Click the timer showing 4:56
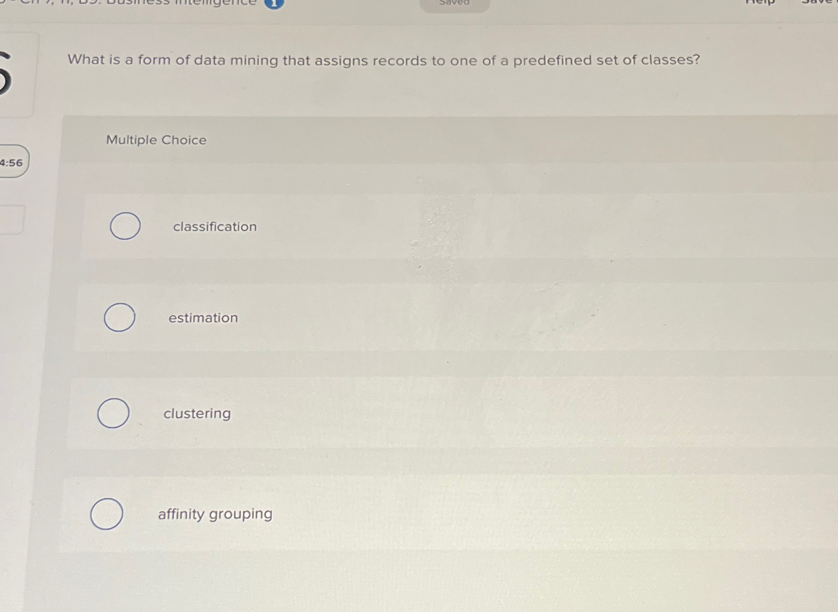 point(12,163)
